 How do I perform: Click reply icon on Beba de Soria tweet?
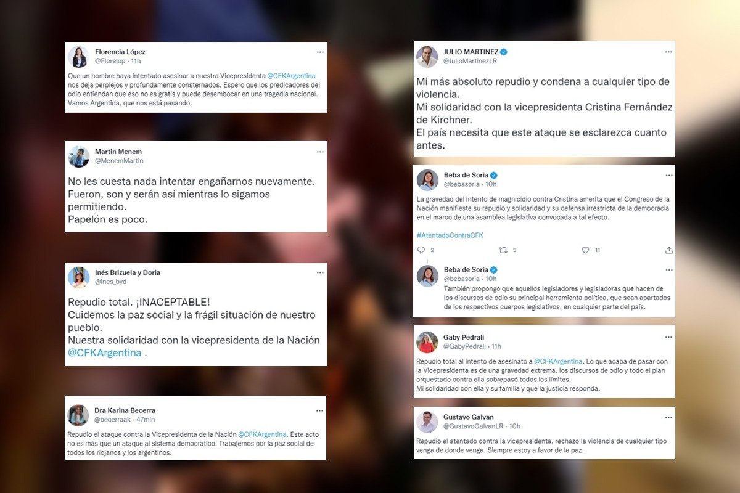pyautogui.click(x=421, y=250)
